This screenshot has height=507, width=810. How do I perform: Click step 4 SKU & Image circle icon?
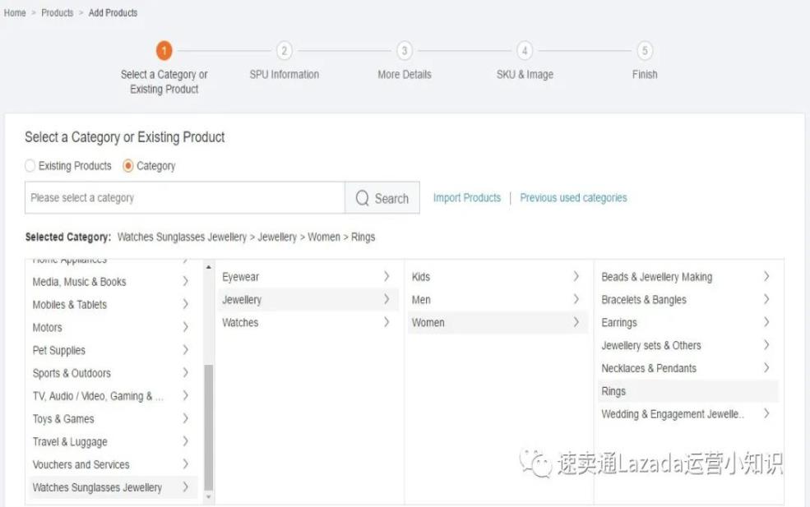point(525,51)
